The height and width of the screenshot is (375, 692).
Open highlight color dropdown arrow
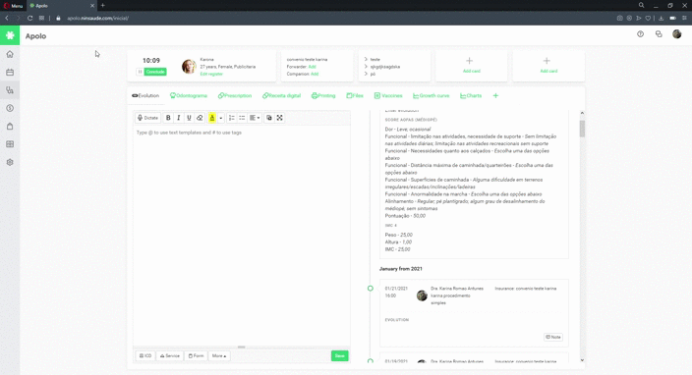[220, 118]
